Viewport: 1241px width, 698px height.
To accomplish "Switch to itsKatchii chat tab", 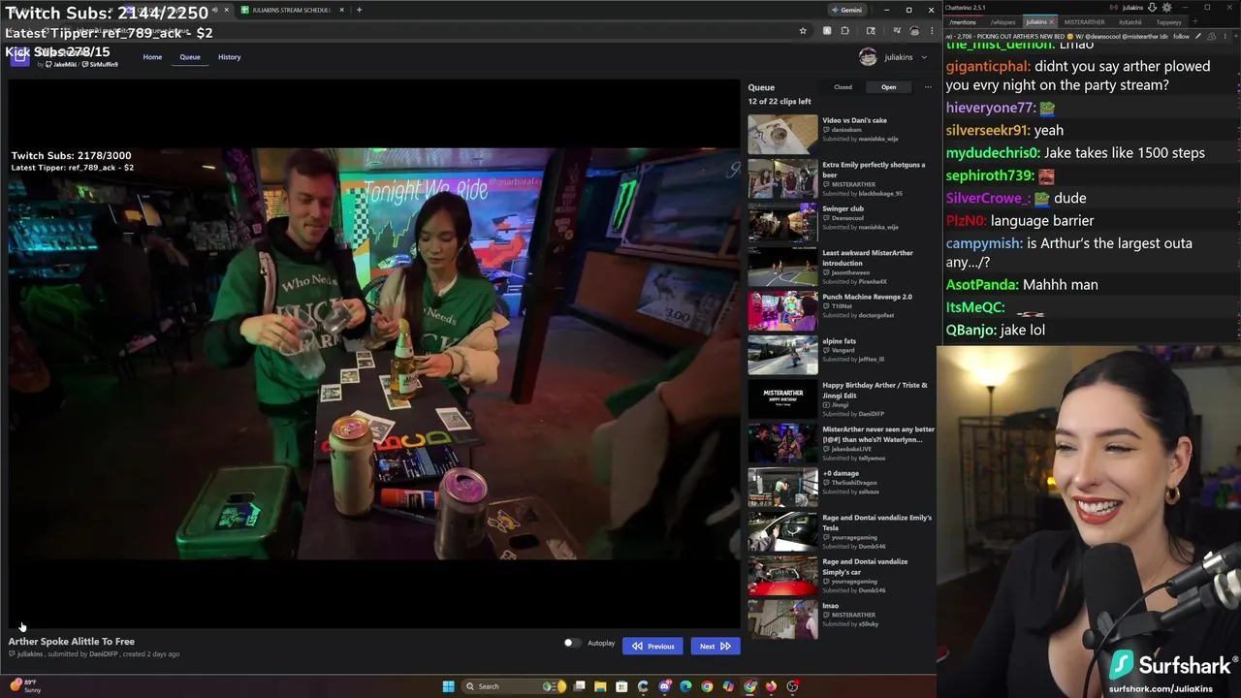I will (x=1130, y=21).
